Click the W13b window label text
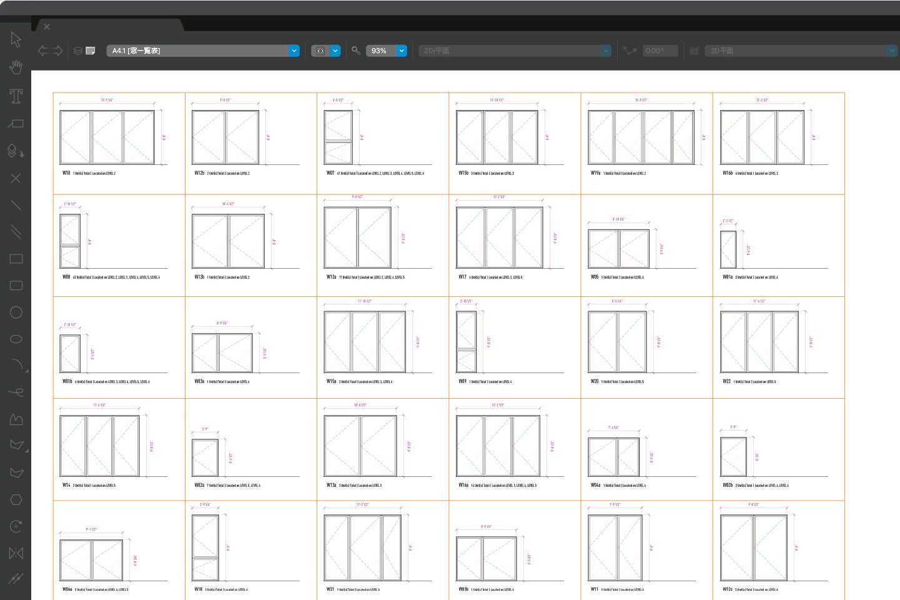 coord(199,277)
